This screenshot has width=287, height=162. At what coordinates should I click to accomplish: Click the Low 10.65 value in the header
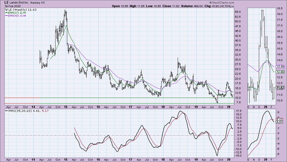(153, 6)
